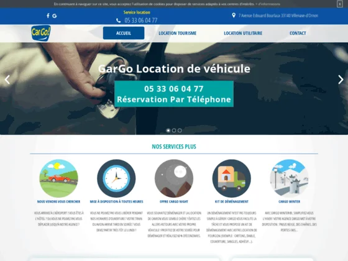The width and height of the screenshot is (348, 261).
Task: Select the third carousel dot
Action: pyautogui.click(x=180, y=130)
